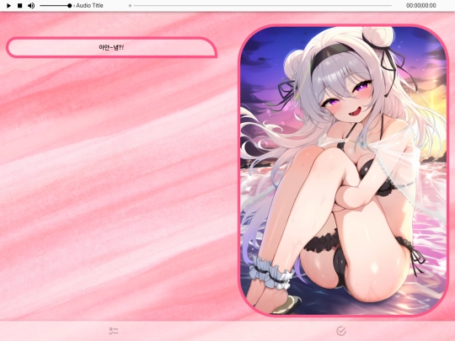Screen dimensions: 455x341
Task: Click the 00:00|00:00 time display
Action: [x=420, y=6]
